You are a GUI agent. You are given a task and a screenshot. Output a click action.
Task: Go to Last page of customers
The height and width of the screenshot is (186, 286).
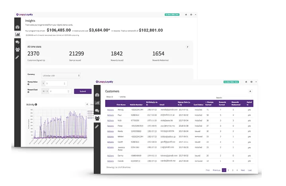point(250,170)
